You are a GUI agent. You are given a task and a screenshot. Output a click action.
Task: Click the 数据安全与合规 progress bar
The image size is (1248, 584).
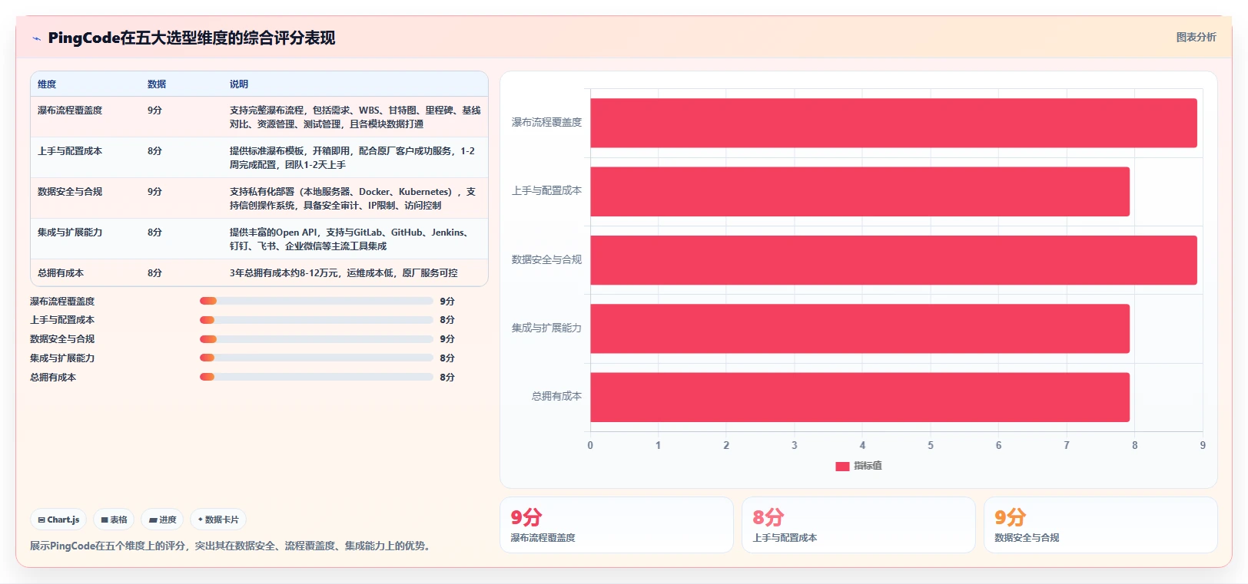(x=316, y=339)
